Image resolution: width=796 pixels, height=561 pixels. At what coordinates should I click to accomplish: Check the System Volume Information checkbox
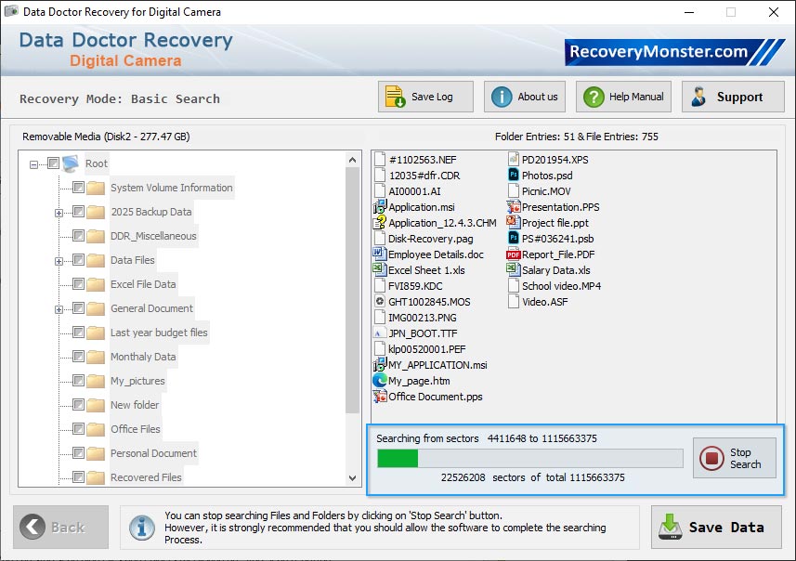pyautogui.click(x=78, y=188)
